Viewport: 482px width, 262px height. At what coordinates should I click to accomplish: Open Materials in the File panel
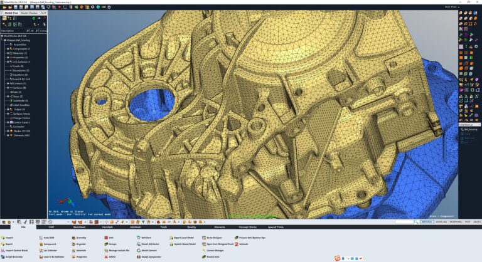pyautogui.click(x=79, y=251)
